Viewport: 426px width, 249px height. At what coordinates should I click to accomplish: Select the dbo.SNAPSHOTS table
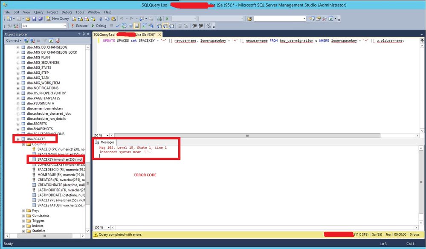pyautogui.click(x=40, y=129)
